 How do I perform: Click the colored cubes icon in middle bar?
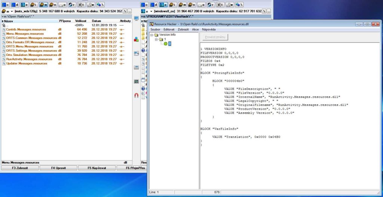tap(136, 39)
